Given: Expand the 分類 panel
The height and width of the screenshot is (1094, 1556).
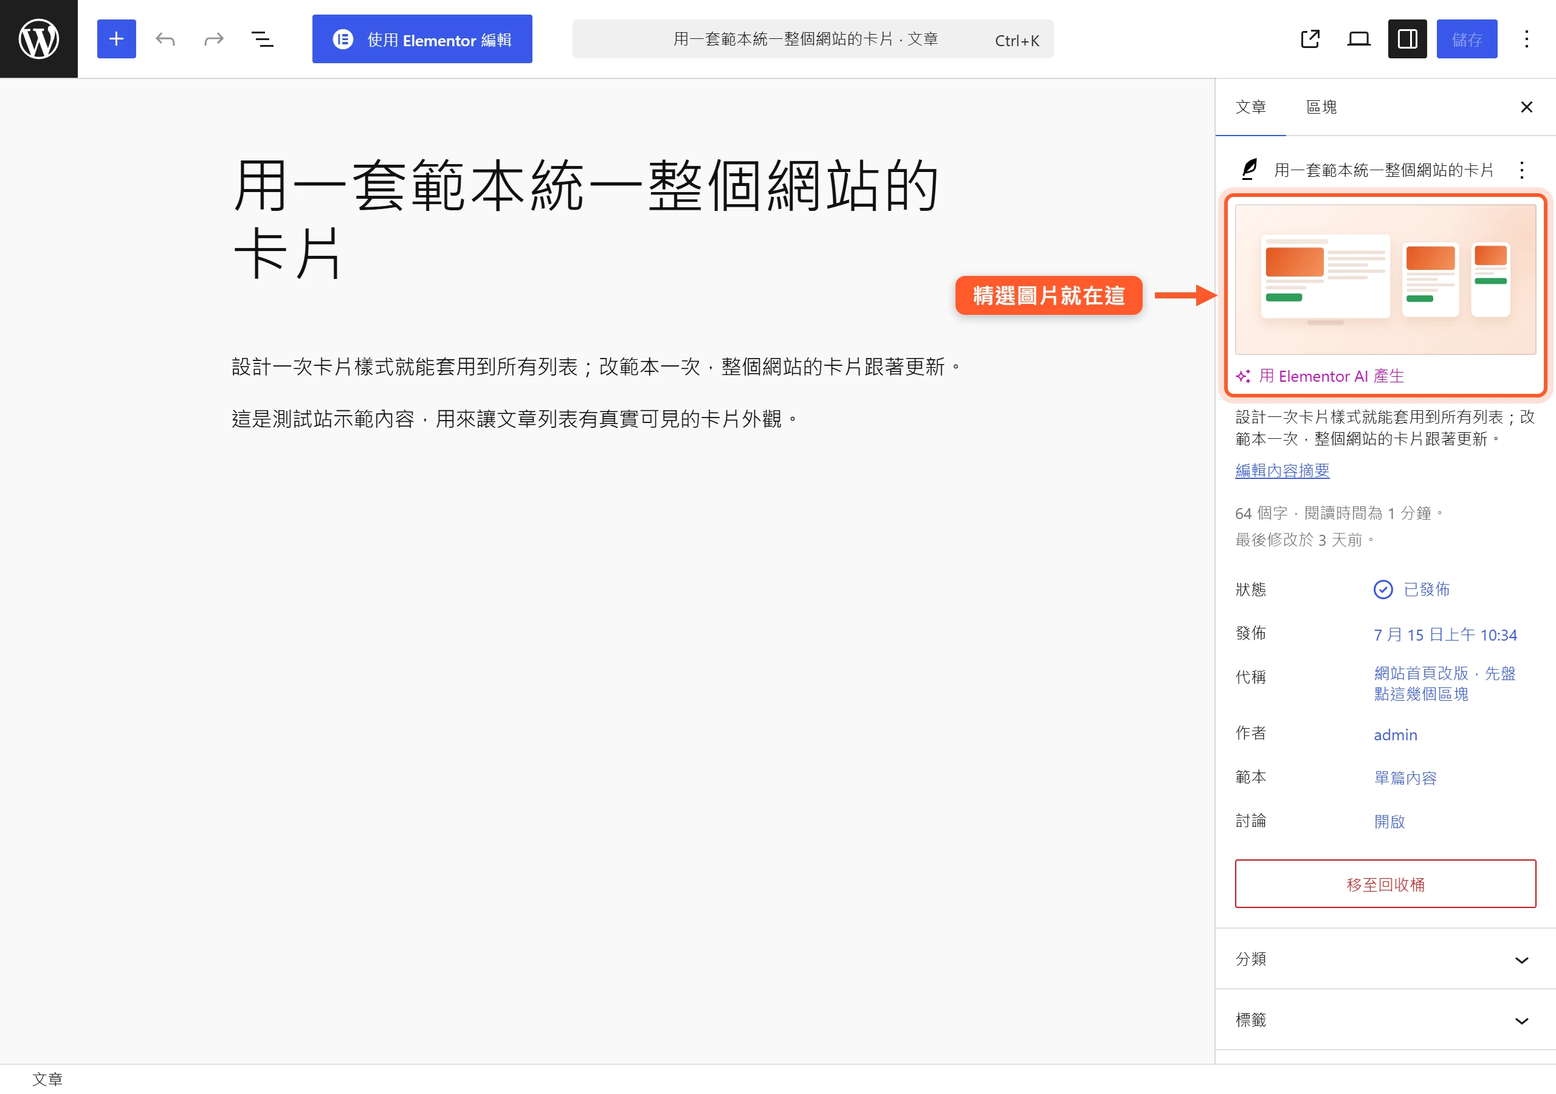Looking at the screenshot, I should tap(1385, 959).
